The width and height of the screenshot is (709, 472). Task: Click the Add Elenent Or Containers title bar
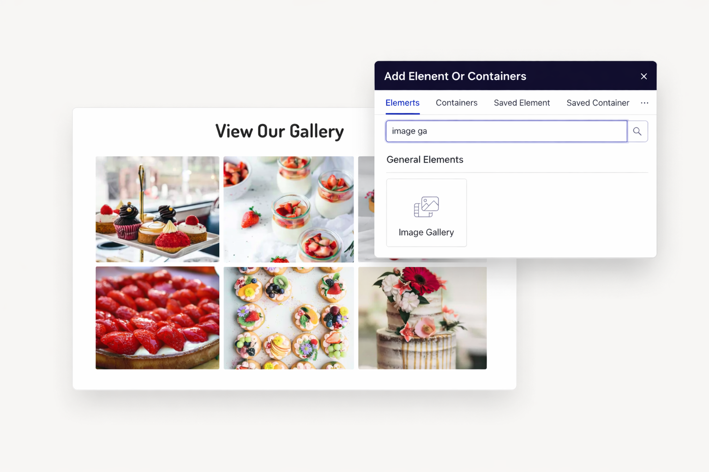515,76
